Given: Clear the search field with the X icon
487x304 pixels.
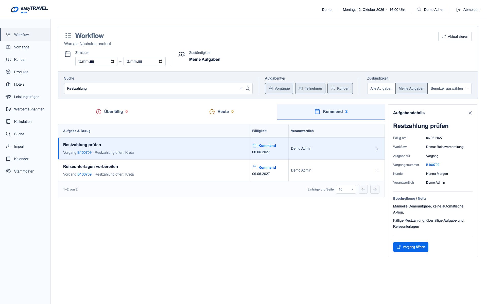Looking at the screenshot, I should (241, 88).
